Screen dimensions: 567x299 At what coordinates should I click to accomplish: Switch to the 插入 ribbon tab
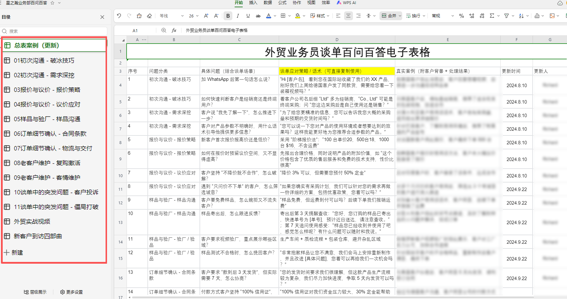point(253,3)
